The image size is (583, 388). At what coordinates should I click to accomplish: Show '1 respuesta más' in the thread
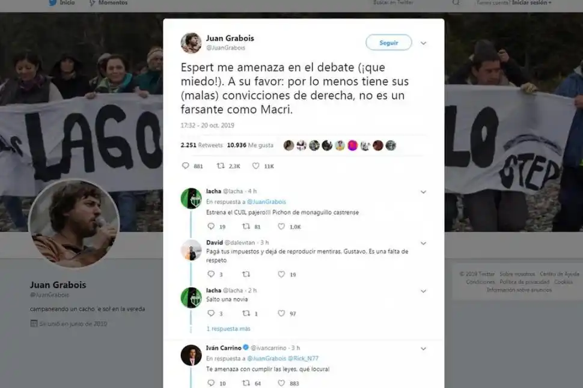point(228,329)
